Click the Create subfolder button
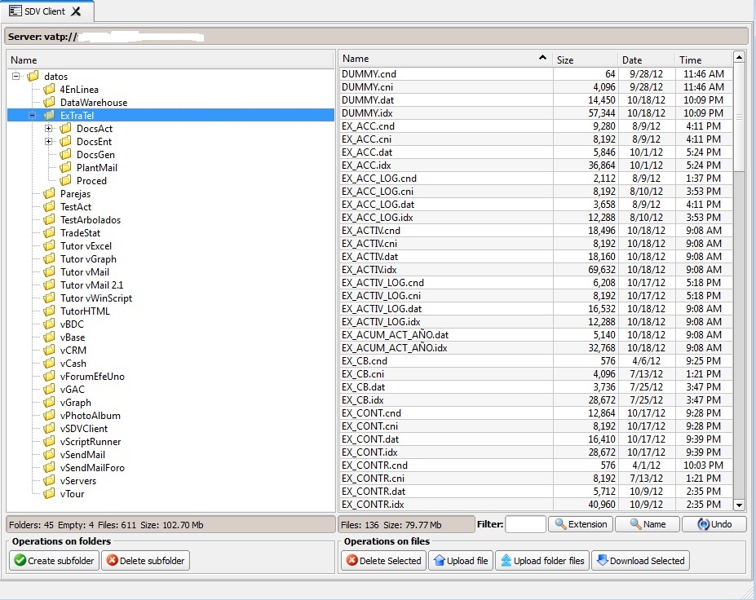This screenshot has height=600, width=756. (54, 561)
